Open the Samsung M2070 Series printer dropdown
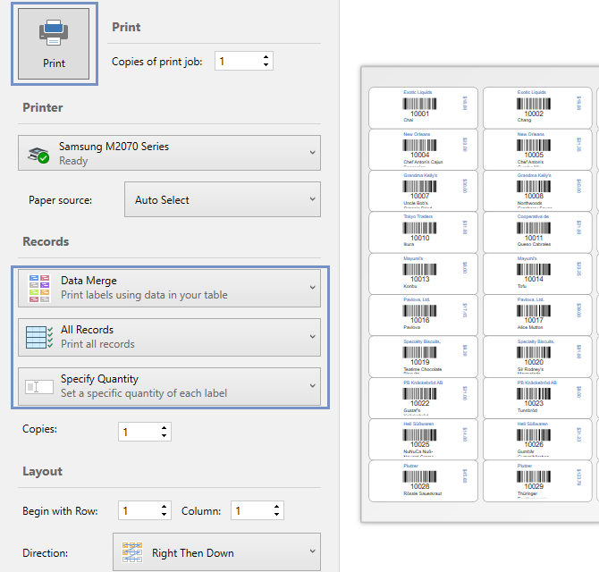599x572 pixels. point(169,153)
